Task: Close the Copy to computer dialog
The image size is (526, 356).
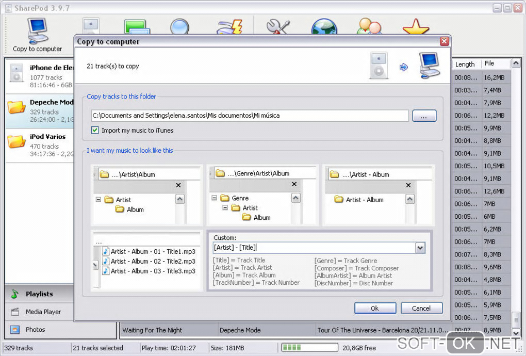Action: click(444, 41)
